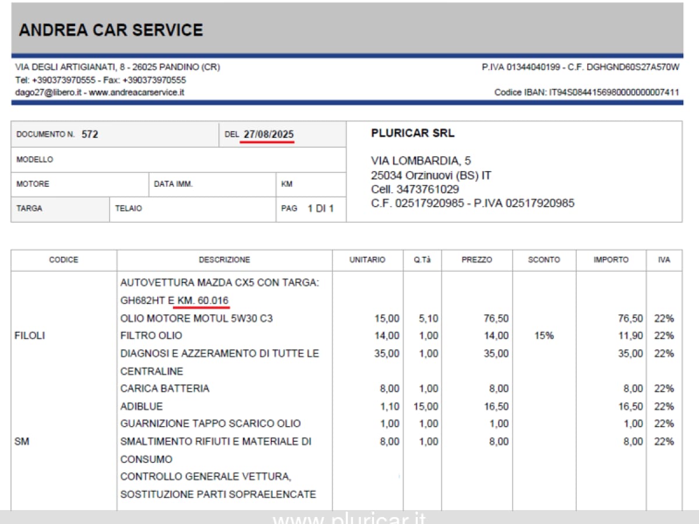This screenshot has height=524, width=699.
Task: Select the underlined KM. 60.016 text
Action: pyautogui.click(x=203, y=300)
